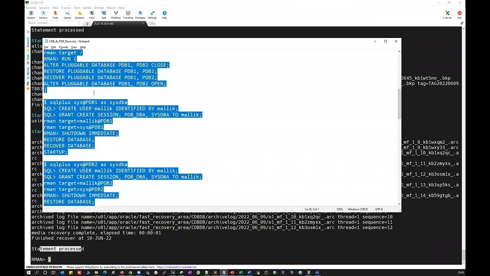Viewport: 490px width, 276px height.
Task: Click the taskbar clock 23:03
Action: pyautogui.click(x=461, y=273)
